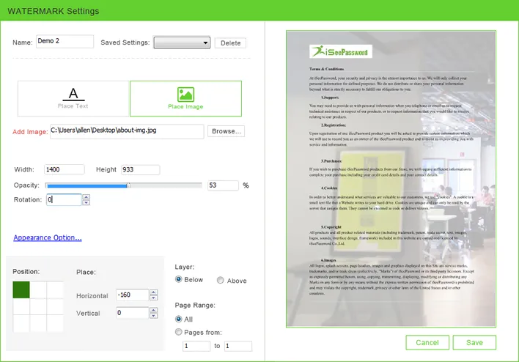This screenshot has height=362, width=519.
Task: Select the Place Image tab
Action: tap(185, 98)
